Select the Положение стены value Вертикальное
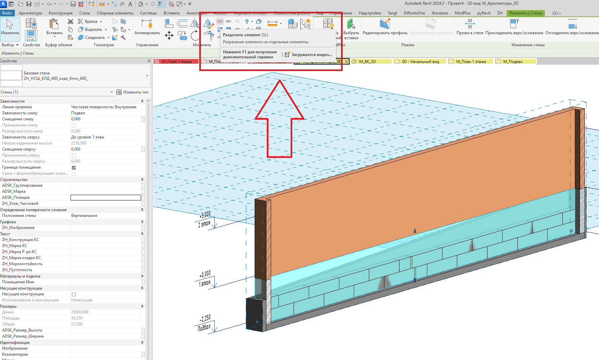Viewport: 599px width, 360px height. pyautogui.click(x=84, y=216)
